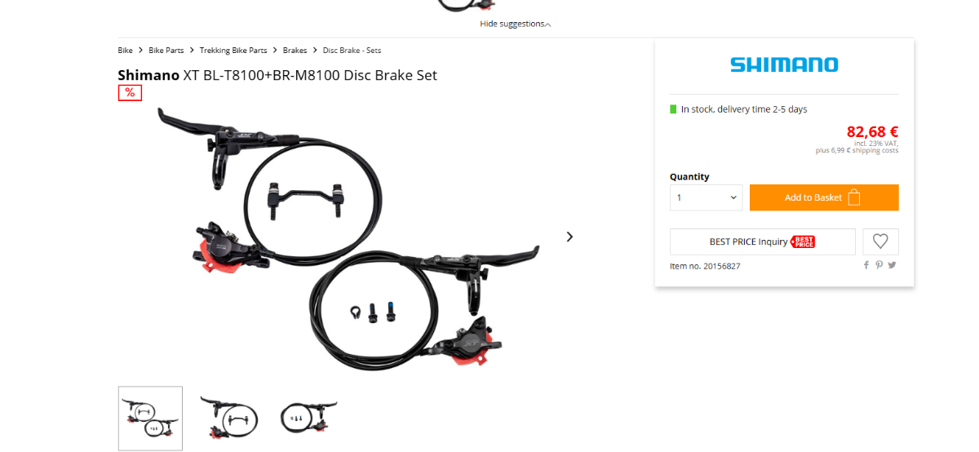Click the Best Price badge icon
The width and height of the screenshot is (979, 452).
pos(803,242)
